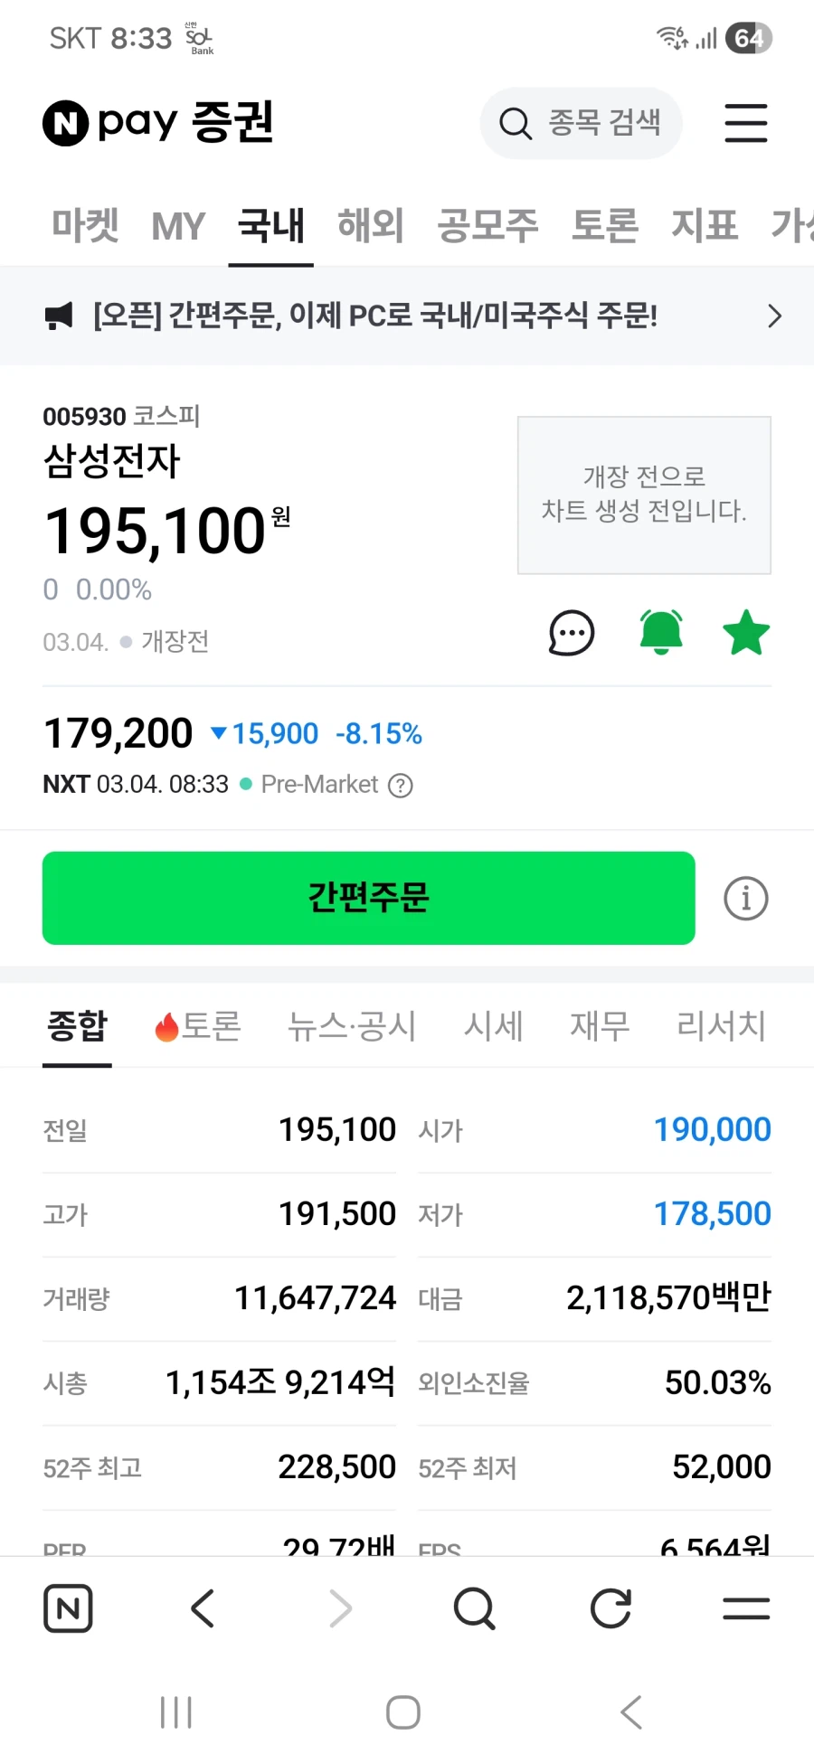Toggle the bottom browser menu icon

(x=745, y=1608)
